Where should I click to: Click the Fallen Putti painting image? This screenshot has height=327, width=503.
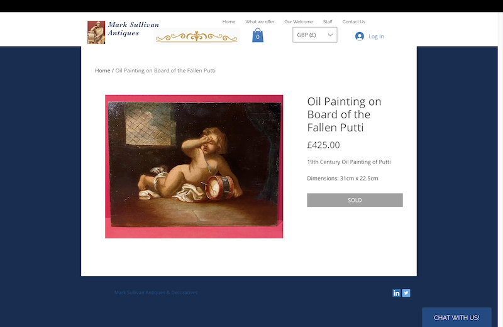click(x=194, y=167)
